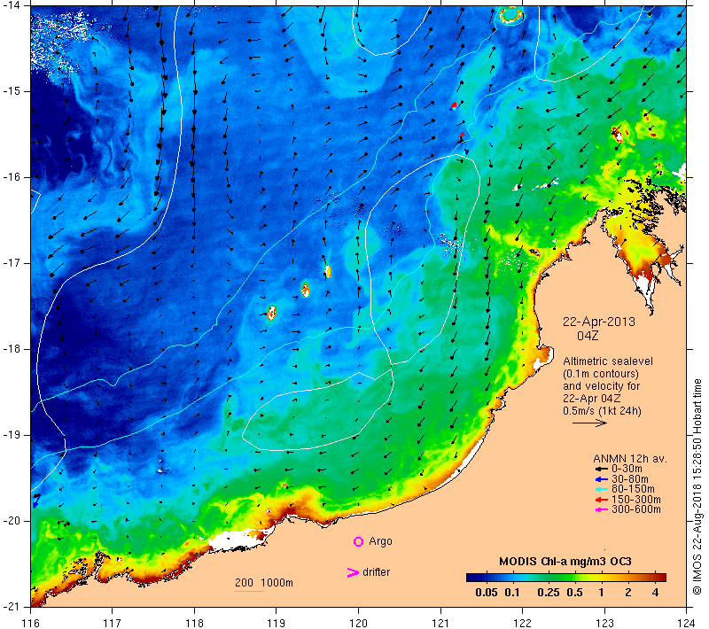This screenshot has height=629, width=709.
Task: Click the '30-80m' depth label
Action: (629, 479)
